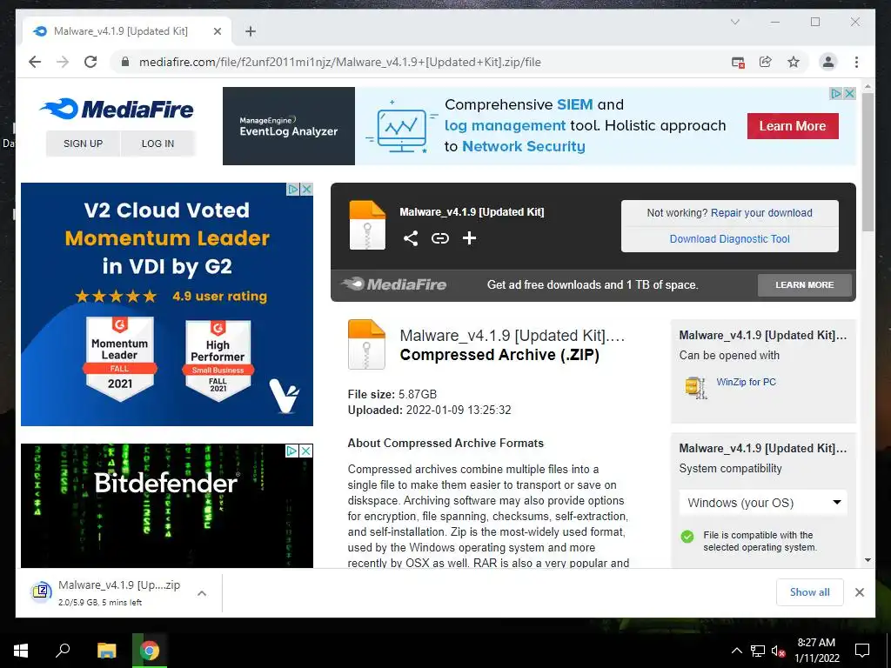Open the Bitdefender ad banner
This screenshot has width=891, height=668.
point(166,505)
